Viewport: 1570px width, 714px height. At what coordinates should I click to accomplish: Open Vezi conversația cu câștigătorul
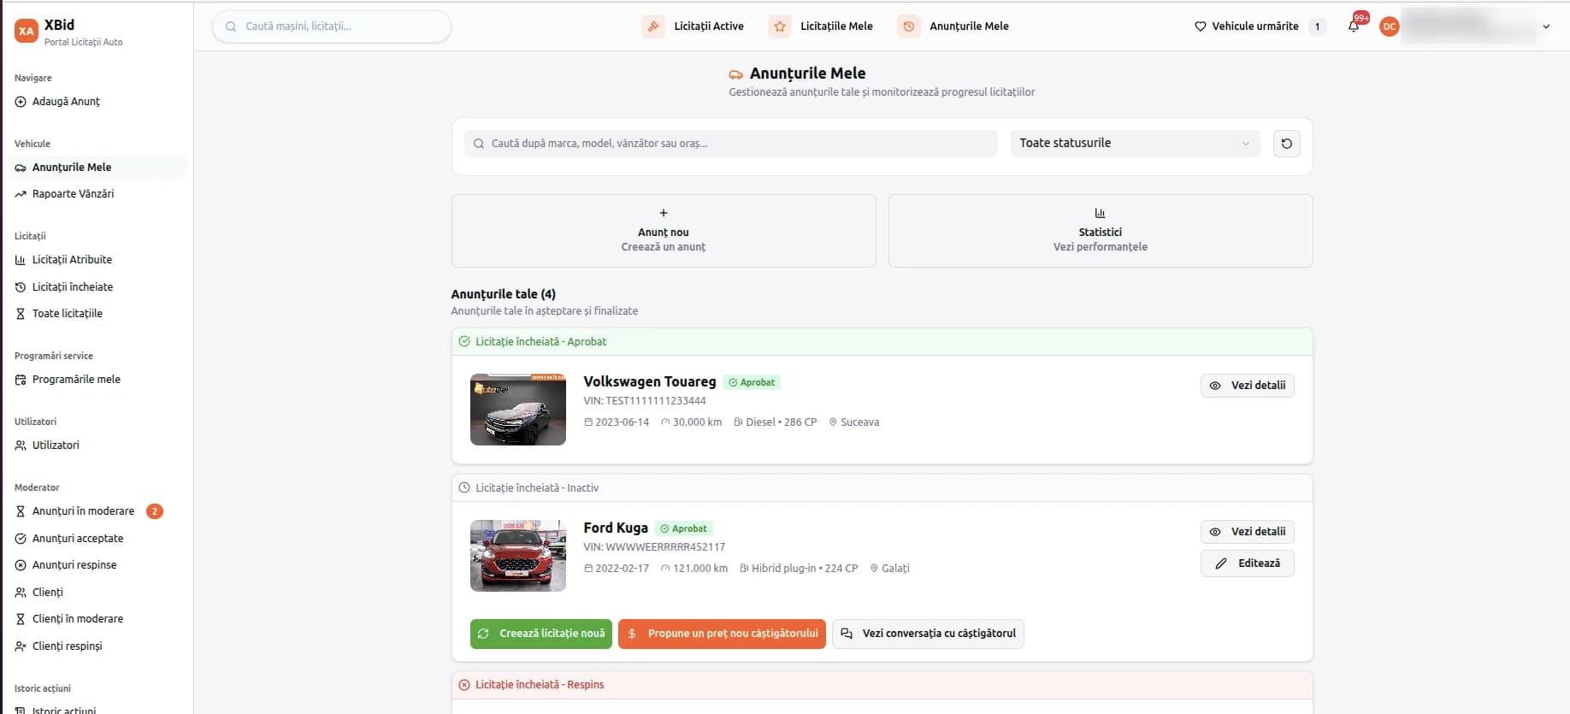click(928, 634)
